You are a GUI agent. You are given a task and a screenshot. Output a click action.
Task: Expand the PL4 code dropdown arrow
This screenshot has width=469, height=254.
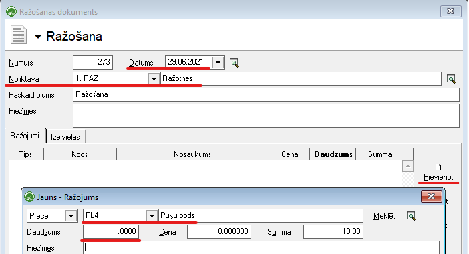[152, 215]
